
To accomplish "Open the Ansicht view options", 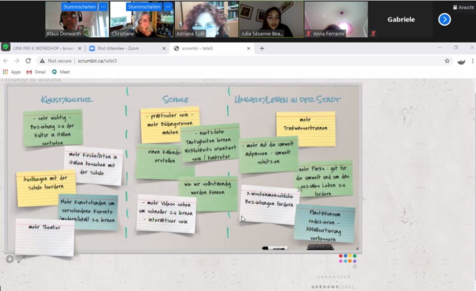I will pyautogui.click(x=463, y=7).
